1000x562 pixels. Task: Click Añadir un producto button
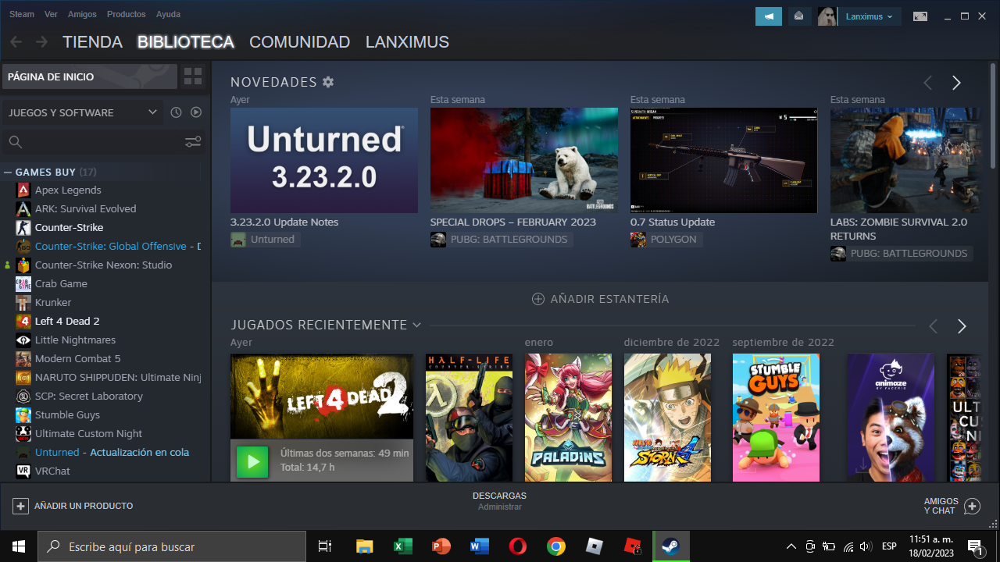pos(73,506)
